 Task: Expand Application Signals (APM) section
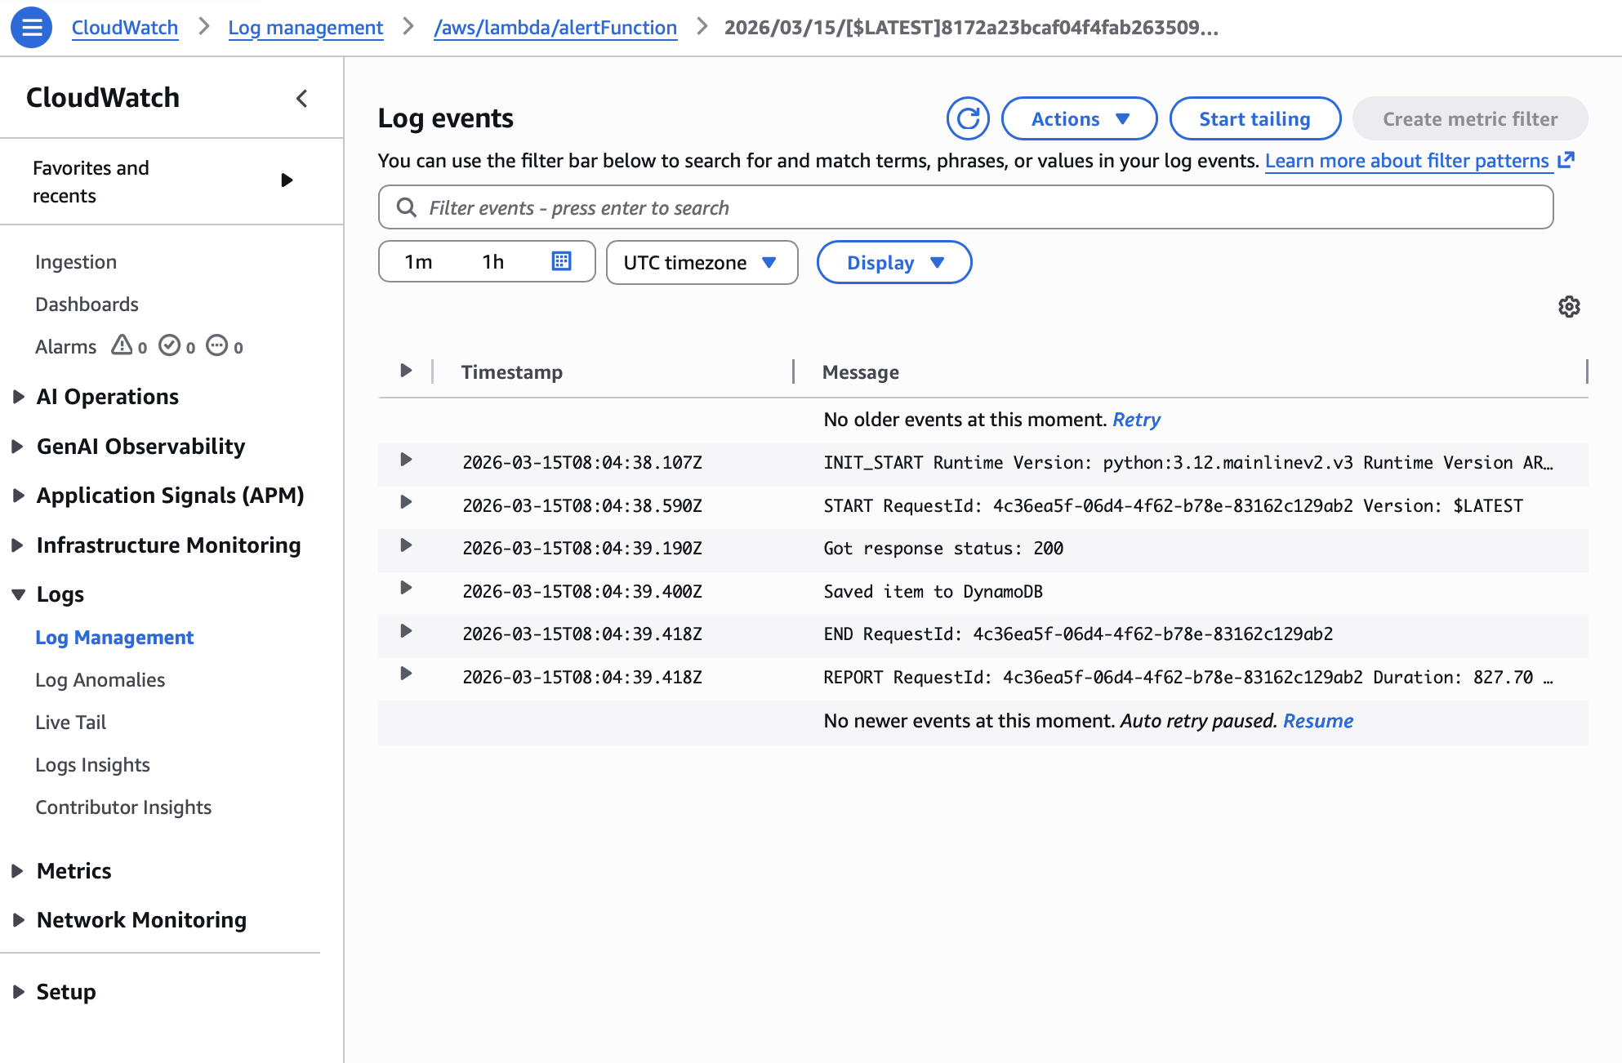(x=18, y=496)
